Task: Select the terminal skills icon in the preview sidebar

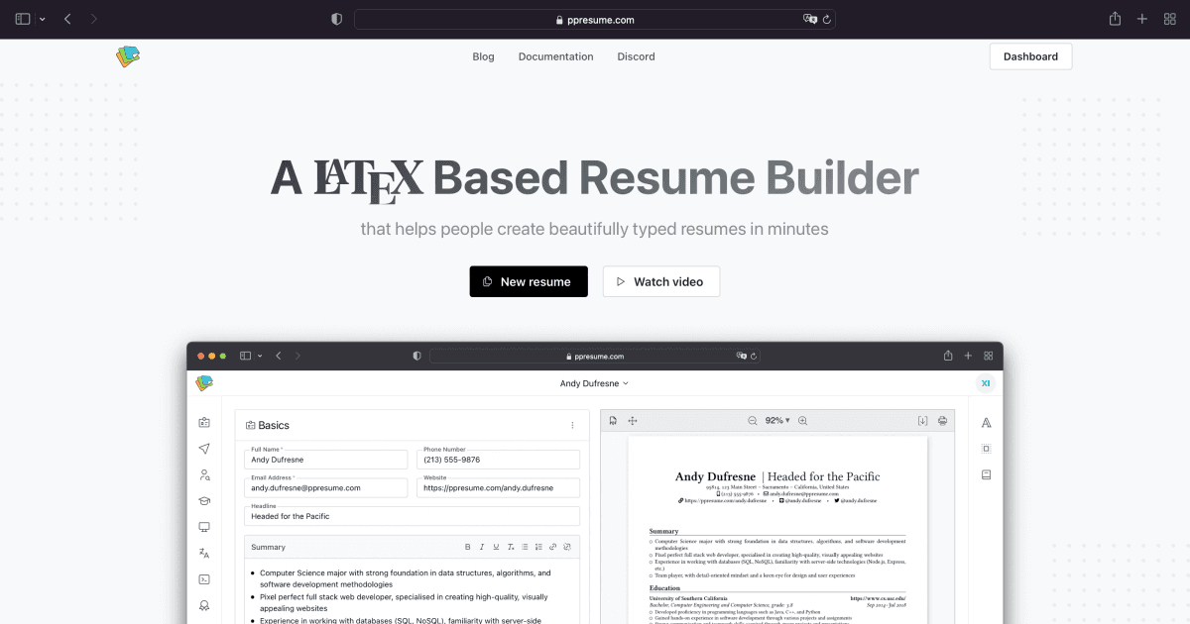Action: (204, 579)
